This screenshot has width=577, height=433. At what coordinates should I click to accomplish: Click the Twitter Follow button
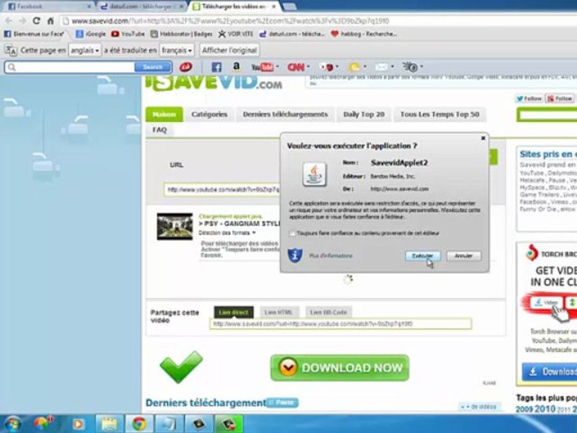(529, 99)
